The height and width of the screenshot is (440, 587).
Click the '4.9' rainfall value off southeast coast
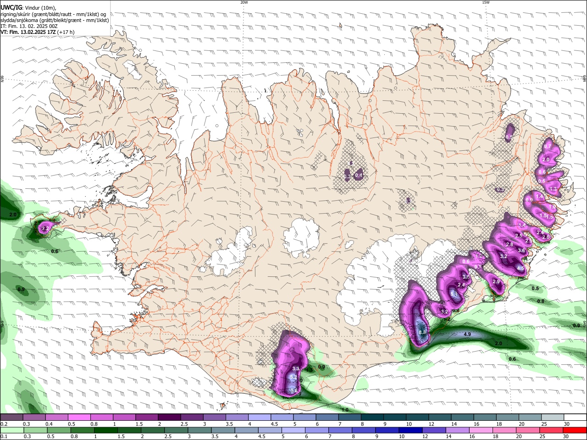pyautogui.click(x=467, y=335)
